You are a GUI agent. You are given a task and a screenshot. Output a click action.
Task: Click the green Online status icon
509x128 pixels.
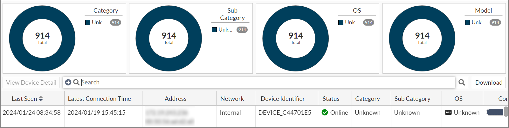coord(325,113)
